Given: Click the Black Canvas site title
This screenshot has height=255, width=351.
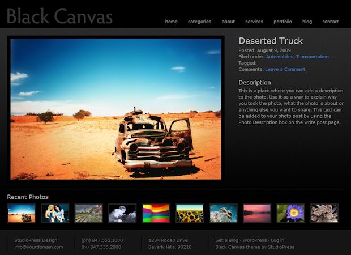Looking at the screenshot, I should tap(59, 16).
